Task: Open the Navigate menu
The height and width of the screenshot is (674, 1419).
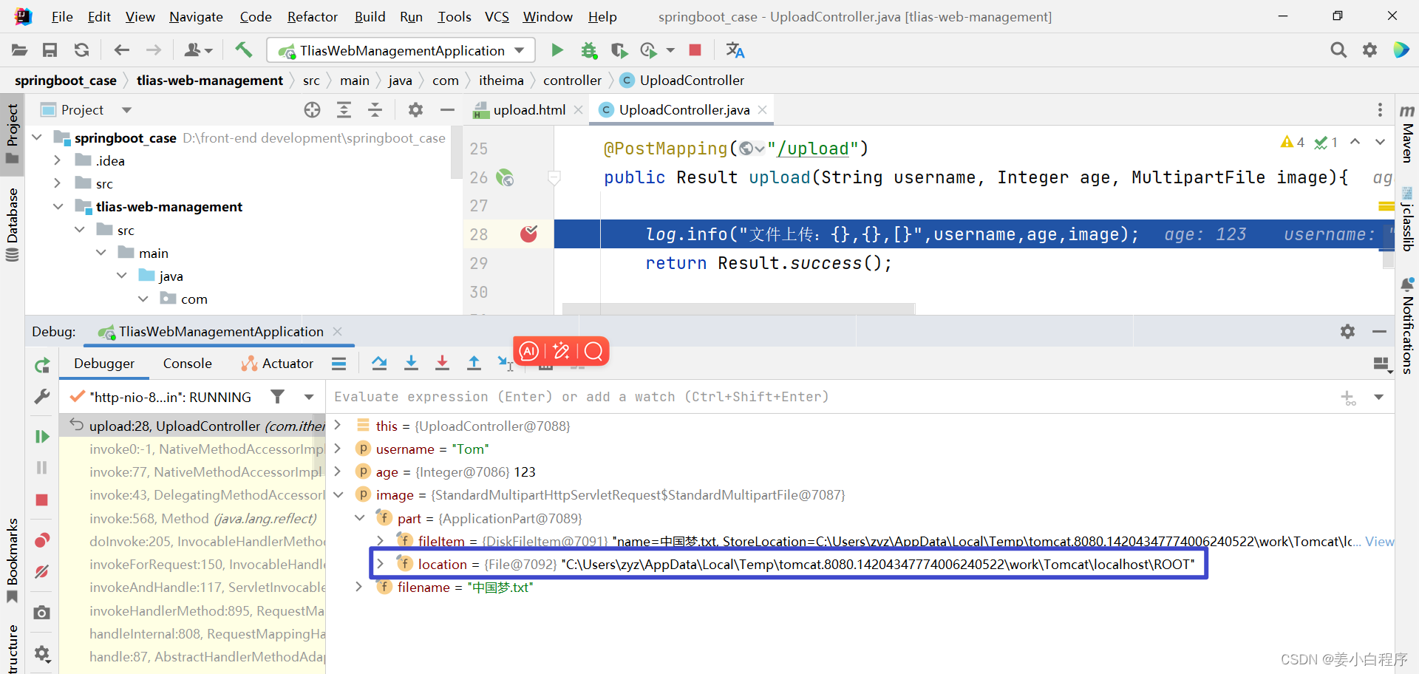Action: 195,16
